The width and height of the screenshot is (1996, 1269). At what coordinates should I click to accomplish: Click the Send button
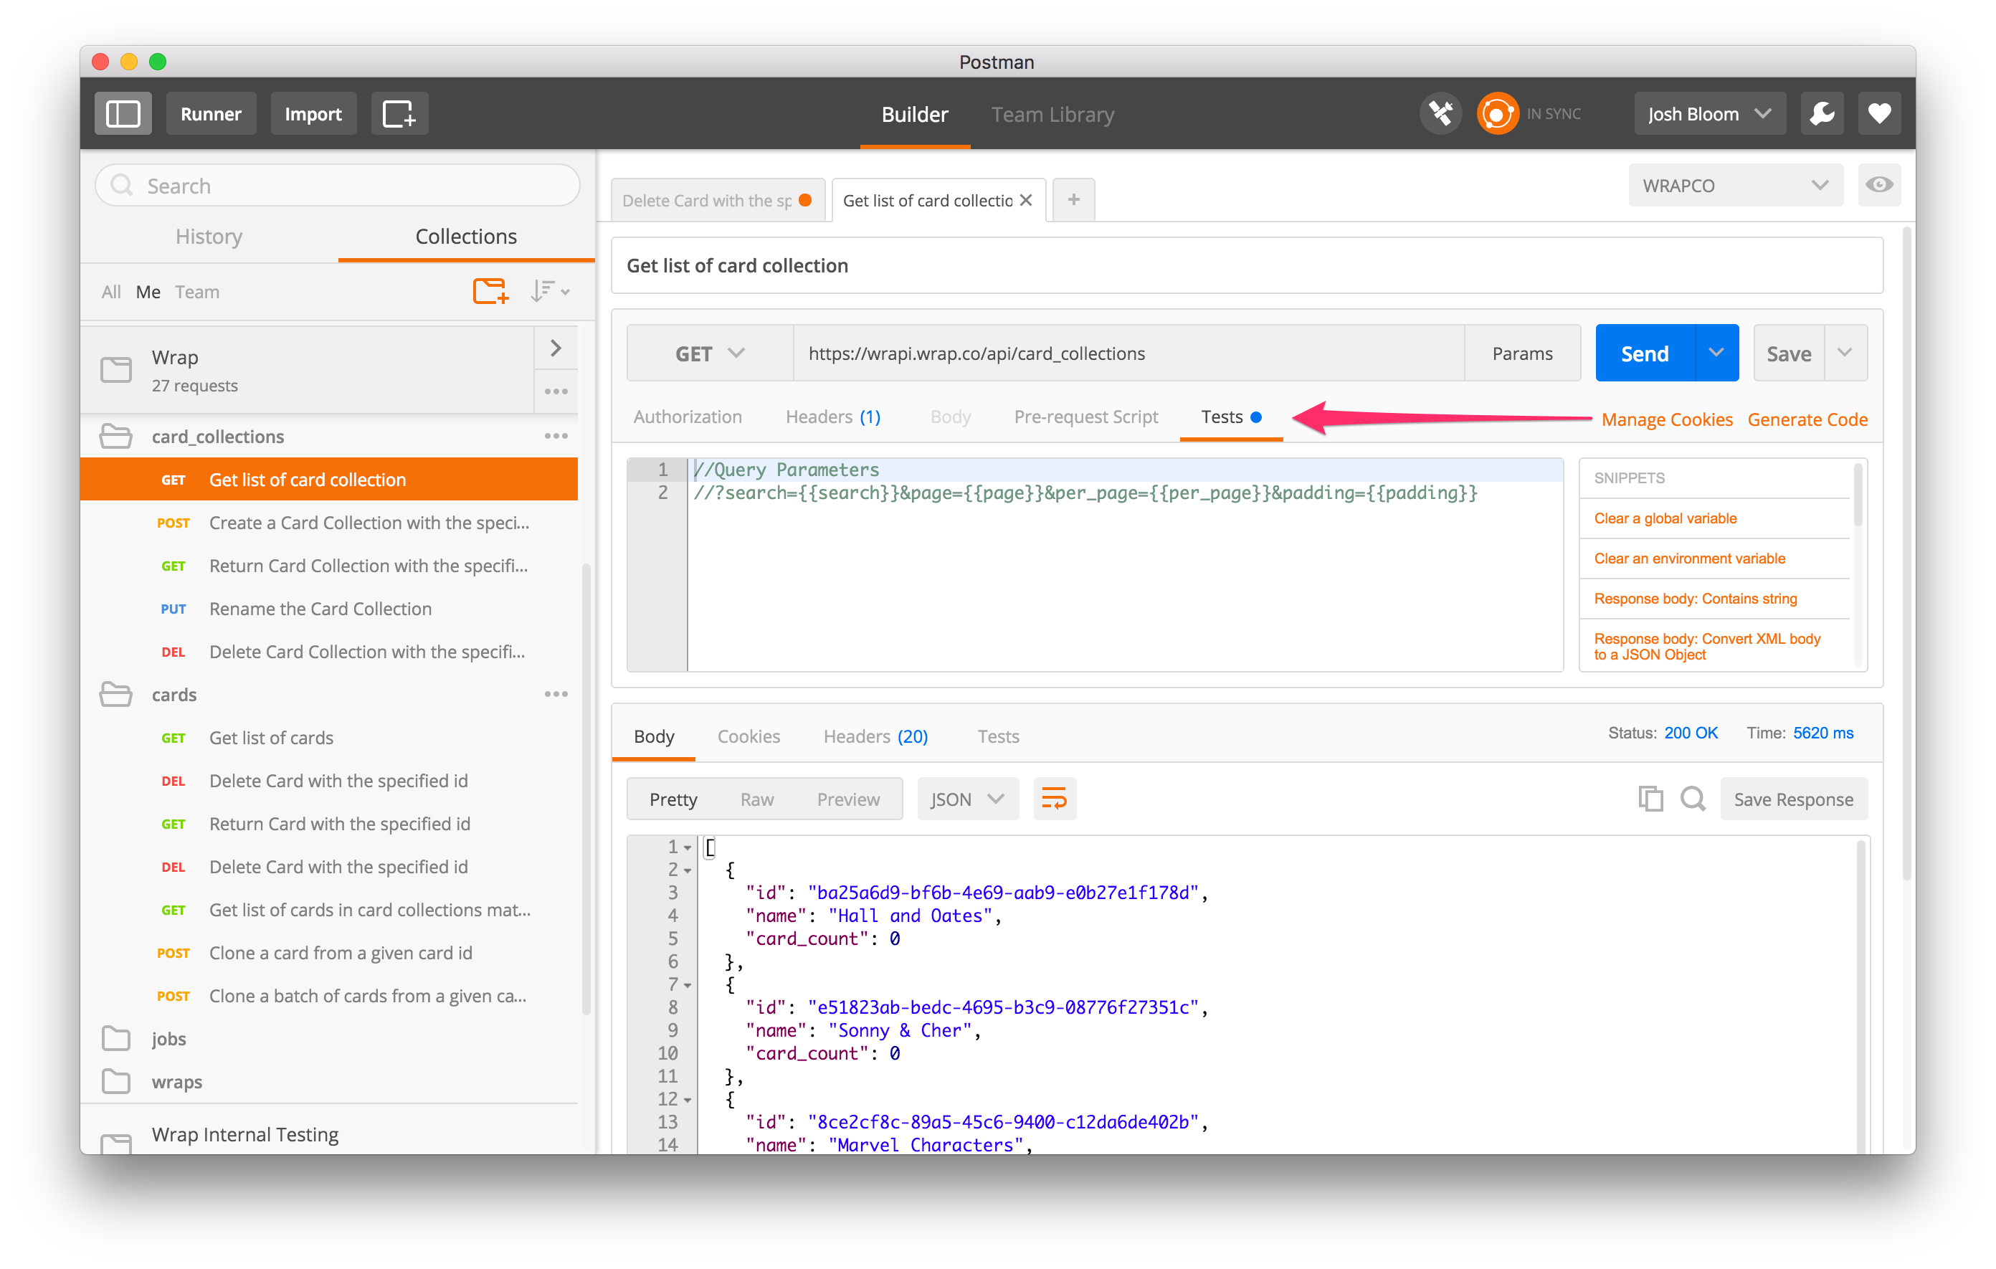1645,353
